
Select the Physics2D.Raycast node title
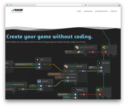pos(76,66)
